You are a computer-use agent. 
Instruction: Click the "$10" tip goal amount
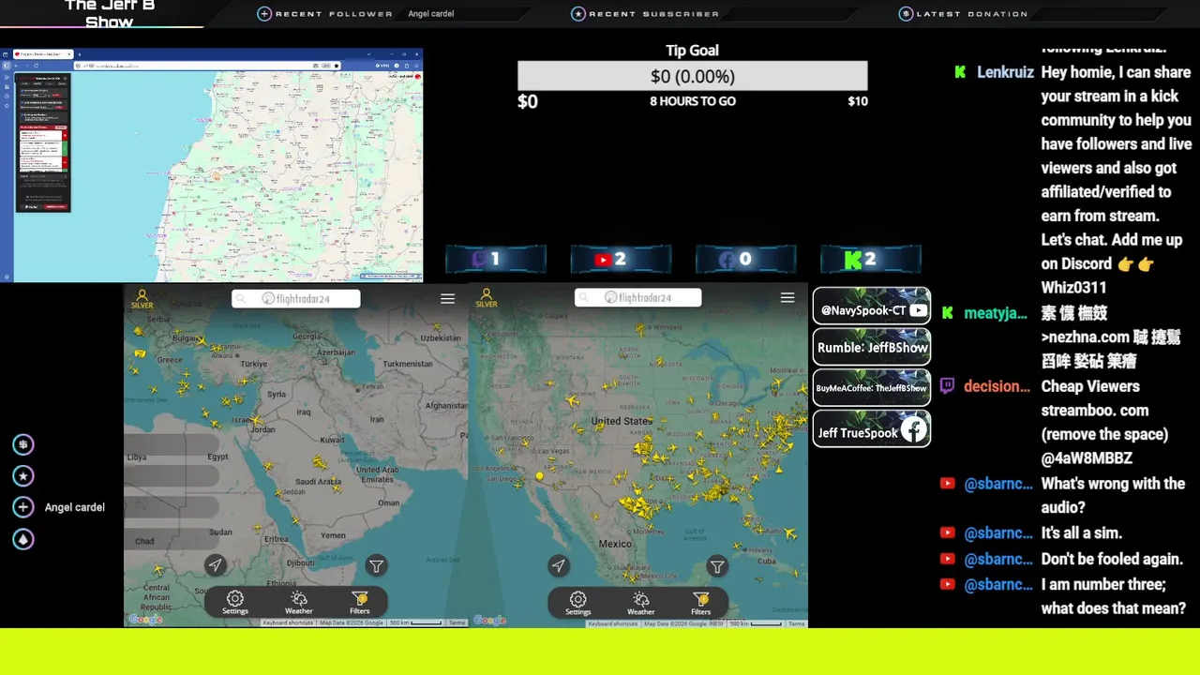pyautogui.click(x=858, y=101)
